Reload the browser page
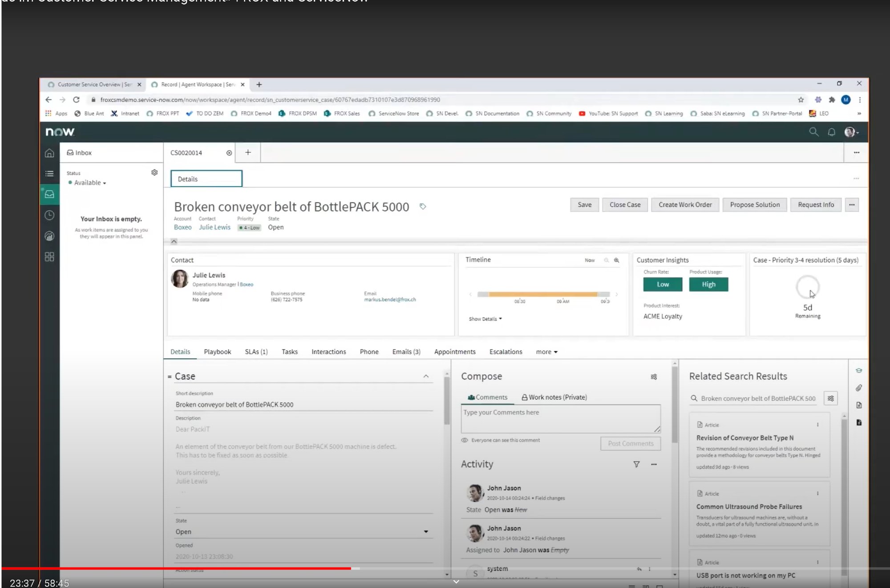Screen dimensions: 890x588 click(x=76, y=100)
